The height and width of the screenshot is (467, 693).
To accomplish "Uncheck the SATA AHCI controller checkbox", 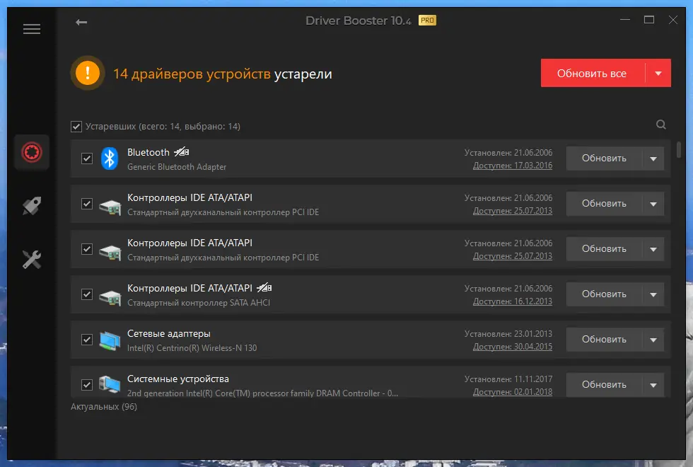I will pos(87,294).
